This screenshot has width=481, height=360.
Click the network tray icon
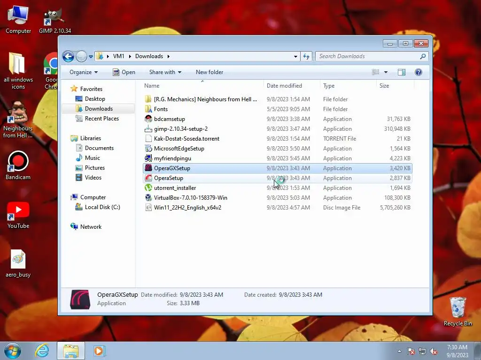[x=422, y=352]
